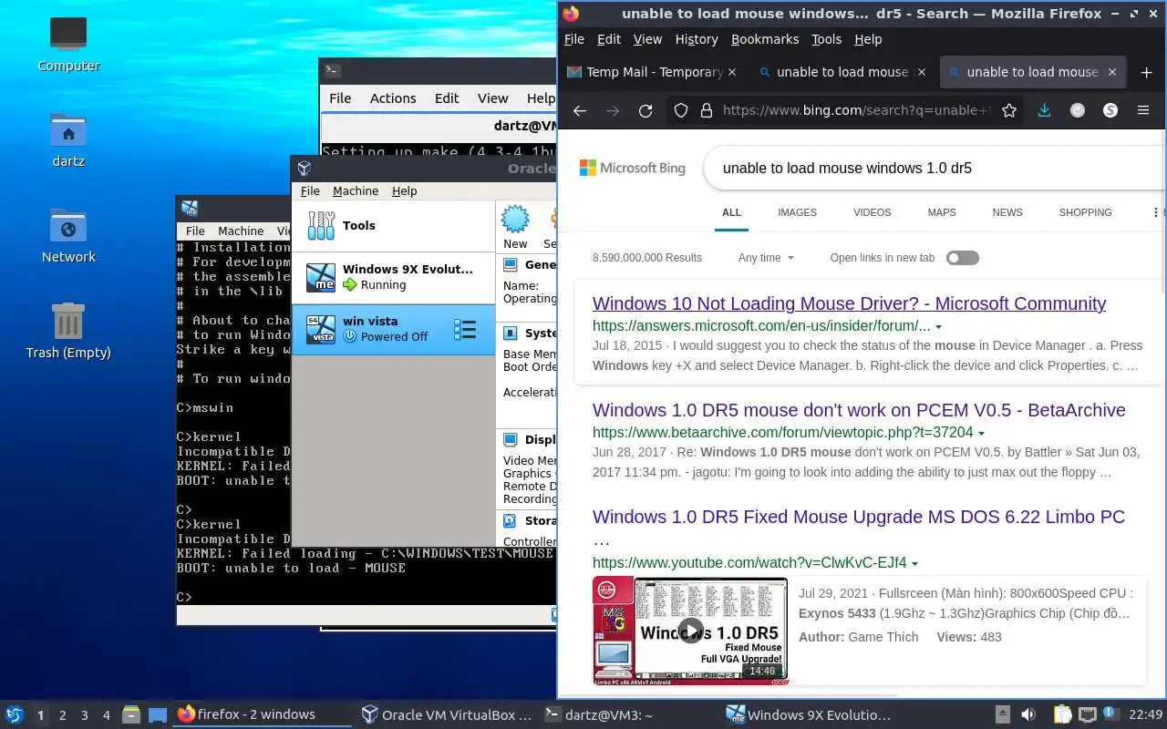Open Firefox Tools menu

(826, 39)
